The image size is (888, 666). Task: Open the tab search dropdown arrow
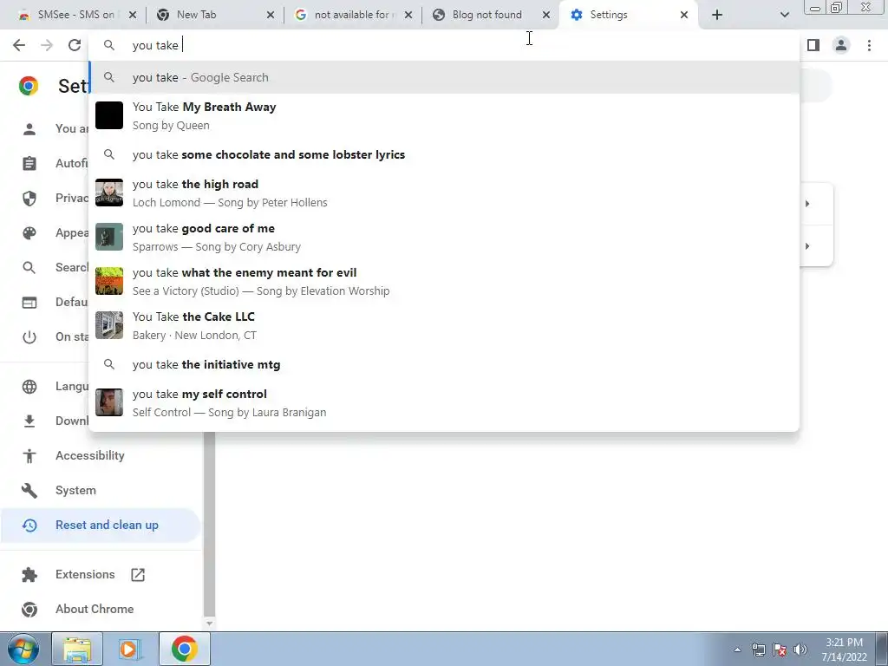click(784, 15)
